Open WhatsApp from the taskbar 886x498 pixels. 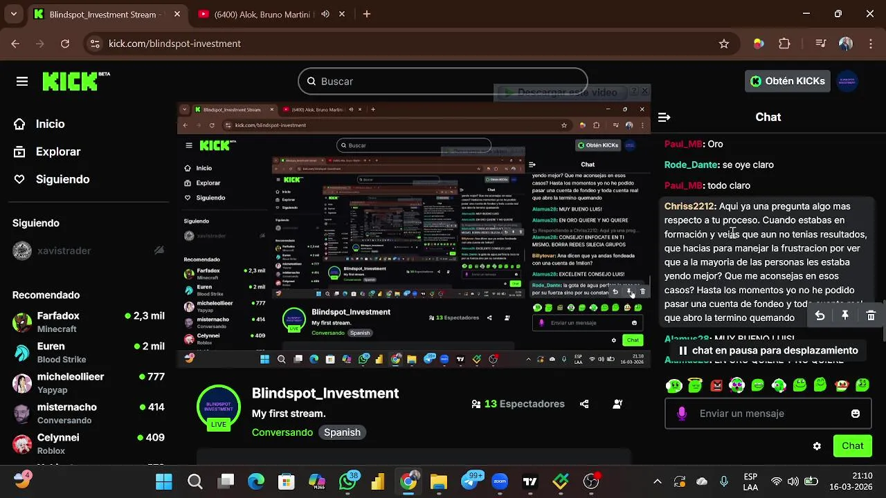click(x=348, y=481)
